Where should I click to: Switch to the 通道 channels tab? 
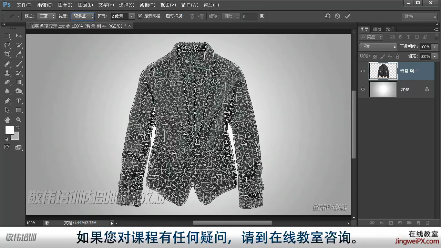(x=377, y=30)
